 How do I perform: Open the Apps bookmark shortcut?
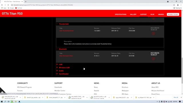(4, 8)
